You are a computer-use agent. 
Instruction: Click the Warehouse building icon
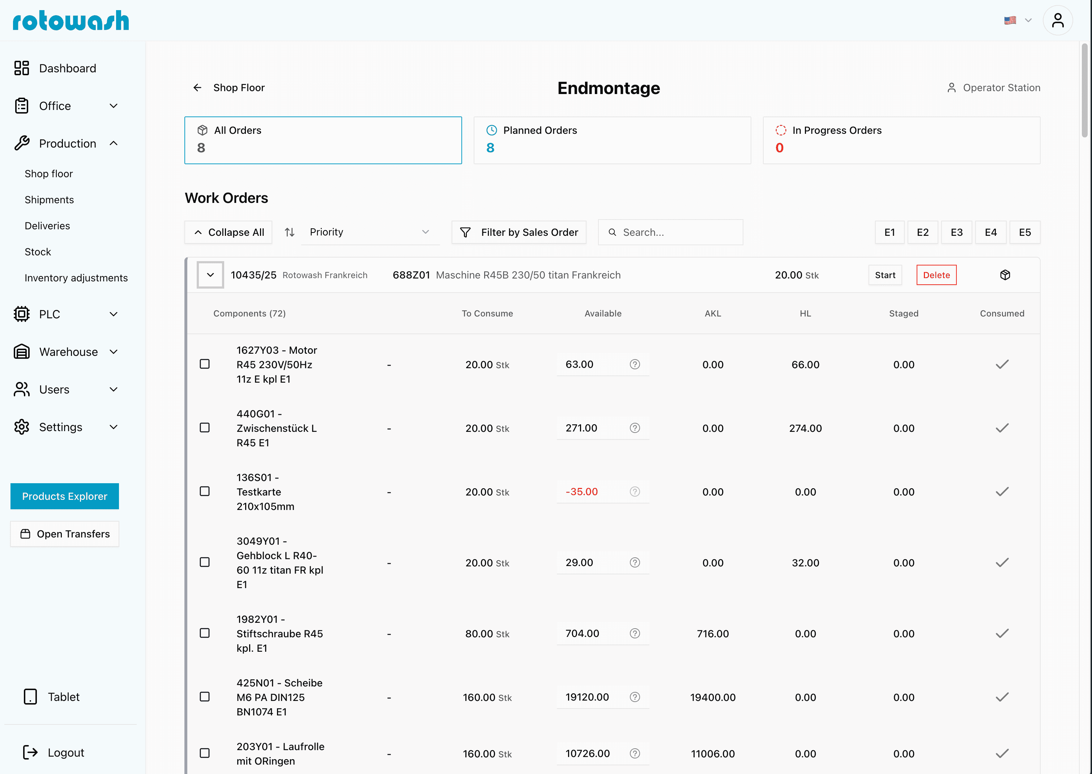point(21,352)
